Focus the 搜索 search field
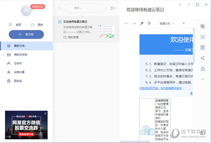Image resolution: width=211 pixels, height=143 pixels. point(85,8)
